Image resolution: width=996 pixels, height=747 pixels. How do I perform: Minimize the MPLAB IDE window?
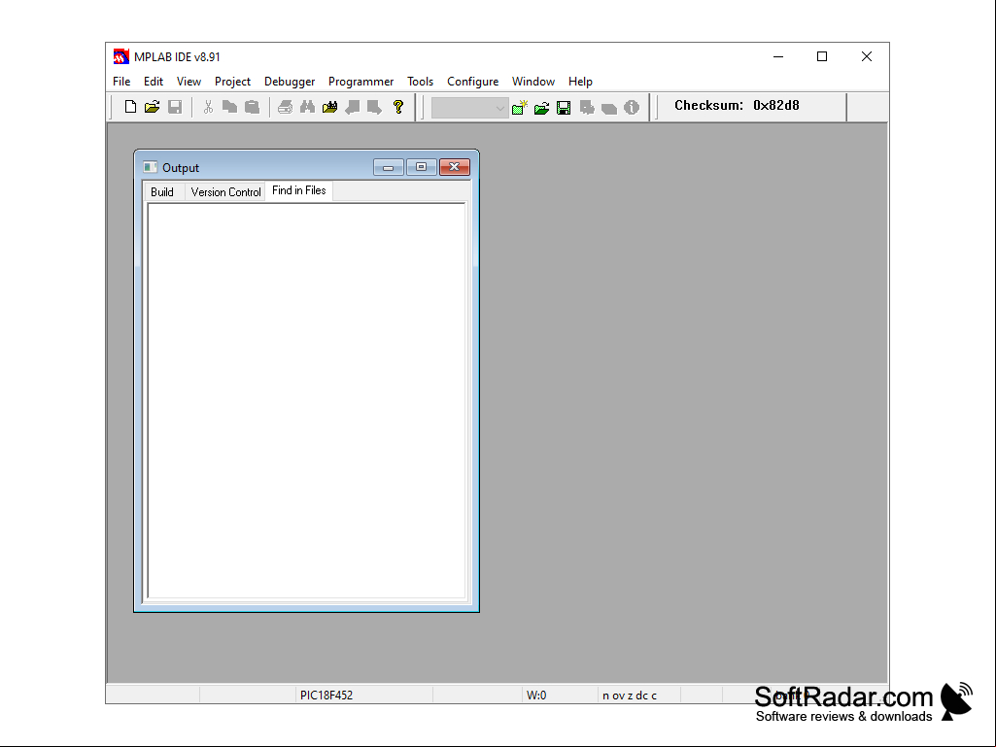778,56
